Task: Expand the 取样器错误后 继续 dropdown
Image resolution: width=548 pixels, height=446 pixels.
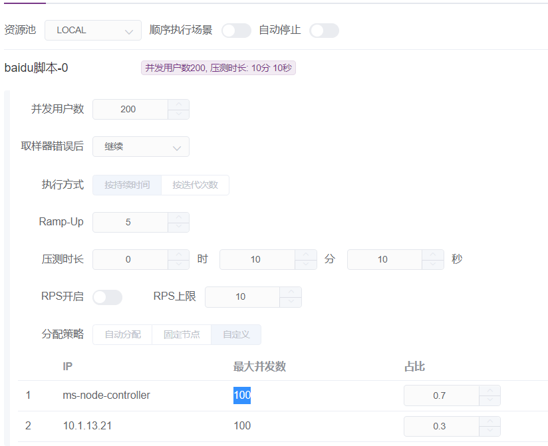Action: click(x=141, y=146)
